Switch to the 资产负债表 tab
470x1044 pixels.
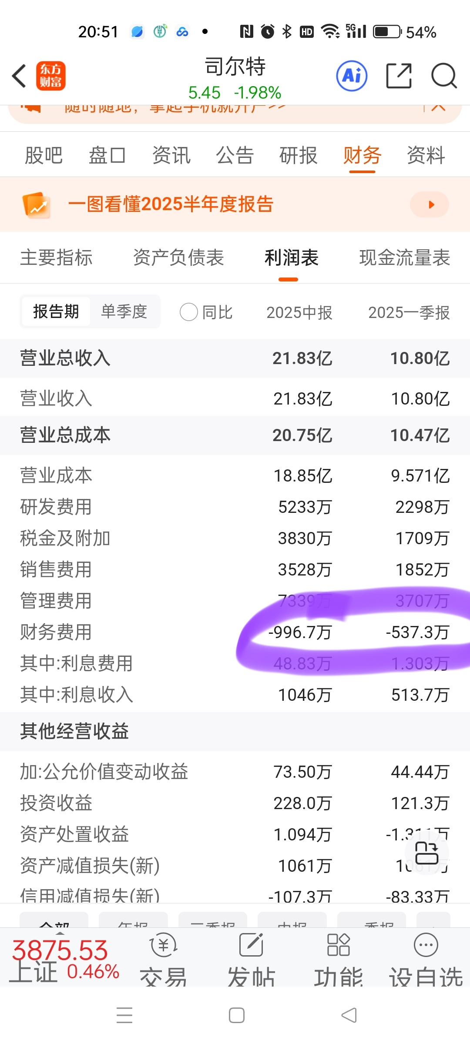coord(178,258)
